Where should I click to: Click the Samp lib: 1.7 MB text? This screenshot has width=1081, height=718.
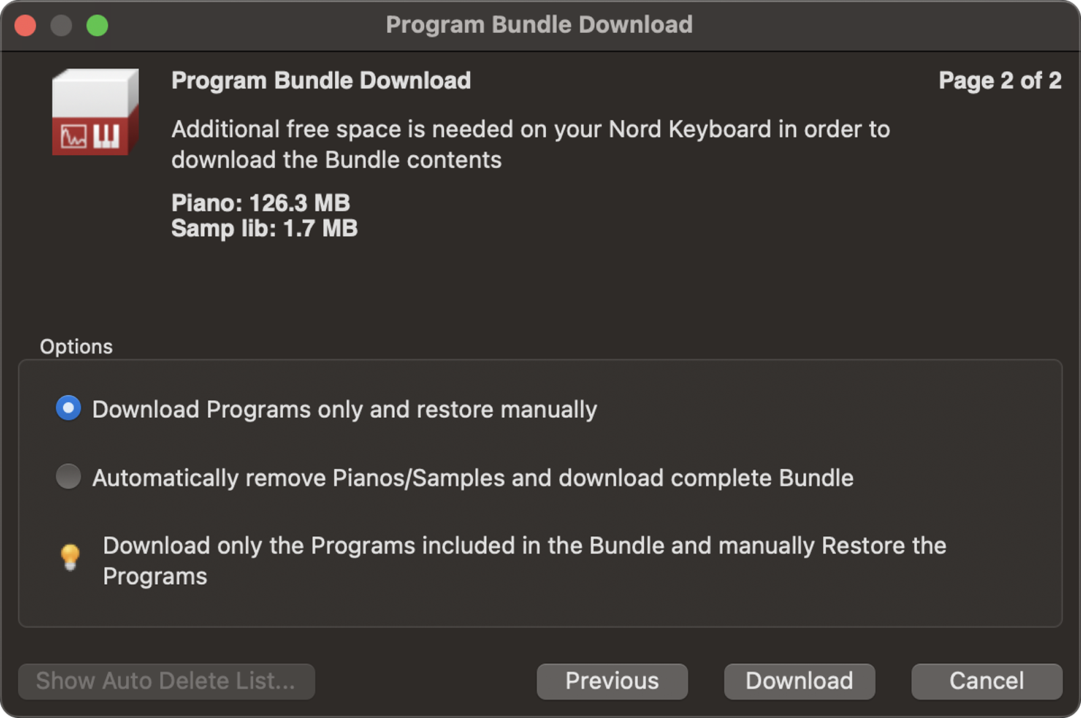coord(264,229)
